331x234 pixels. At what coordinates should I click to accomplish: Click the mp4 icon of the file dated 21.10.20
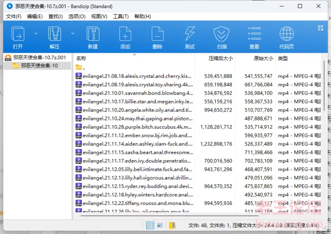[79, 110]
